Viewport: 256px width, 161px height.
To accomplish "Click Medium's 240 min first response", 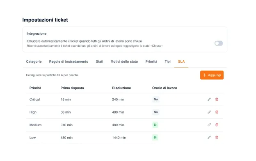I will 66,125.
